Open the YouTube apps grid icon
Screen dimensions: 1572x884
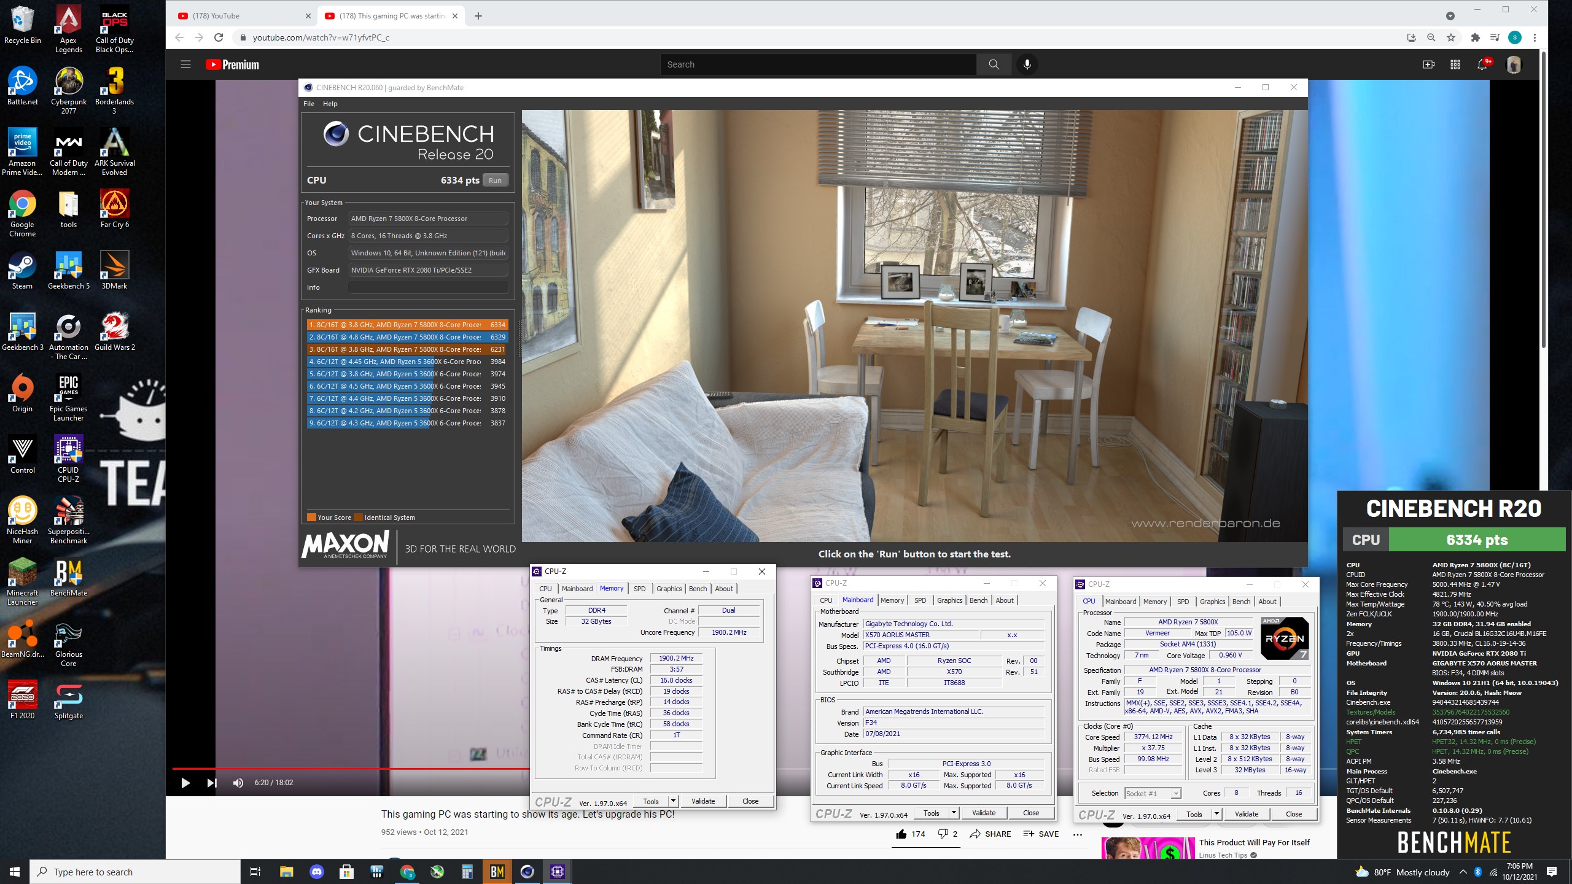point(1455,64)
